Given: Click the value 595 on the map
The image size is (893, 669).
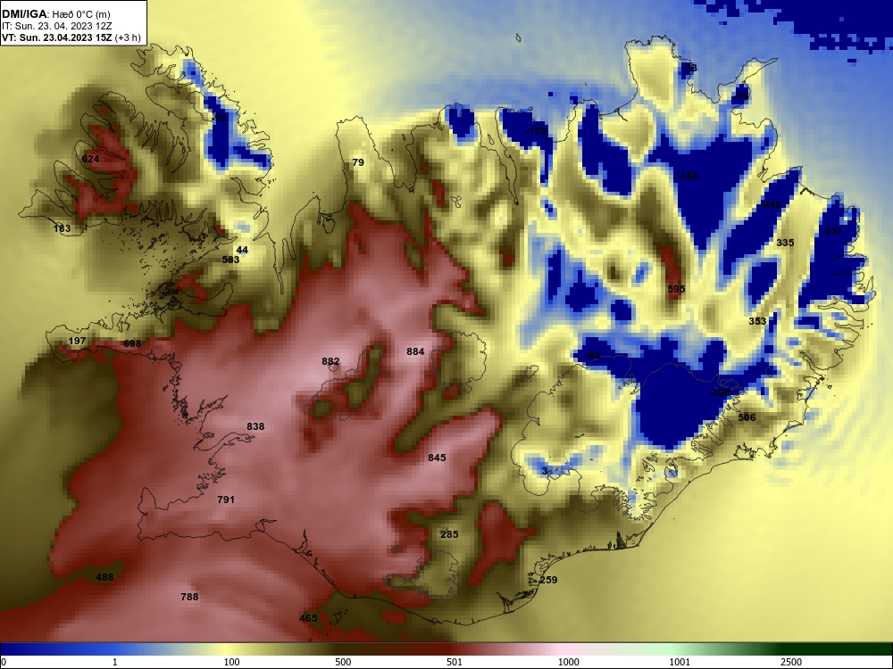Looking at the screenshot, I should (x=676, y=289).
